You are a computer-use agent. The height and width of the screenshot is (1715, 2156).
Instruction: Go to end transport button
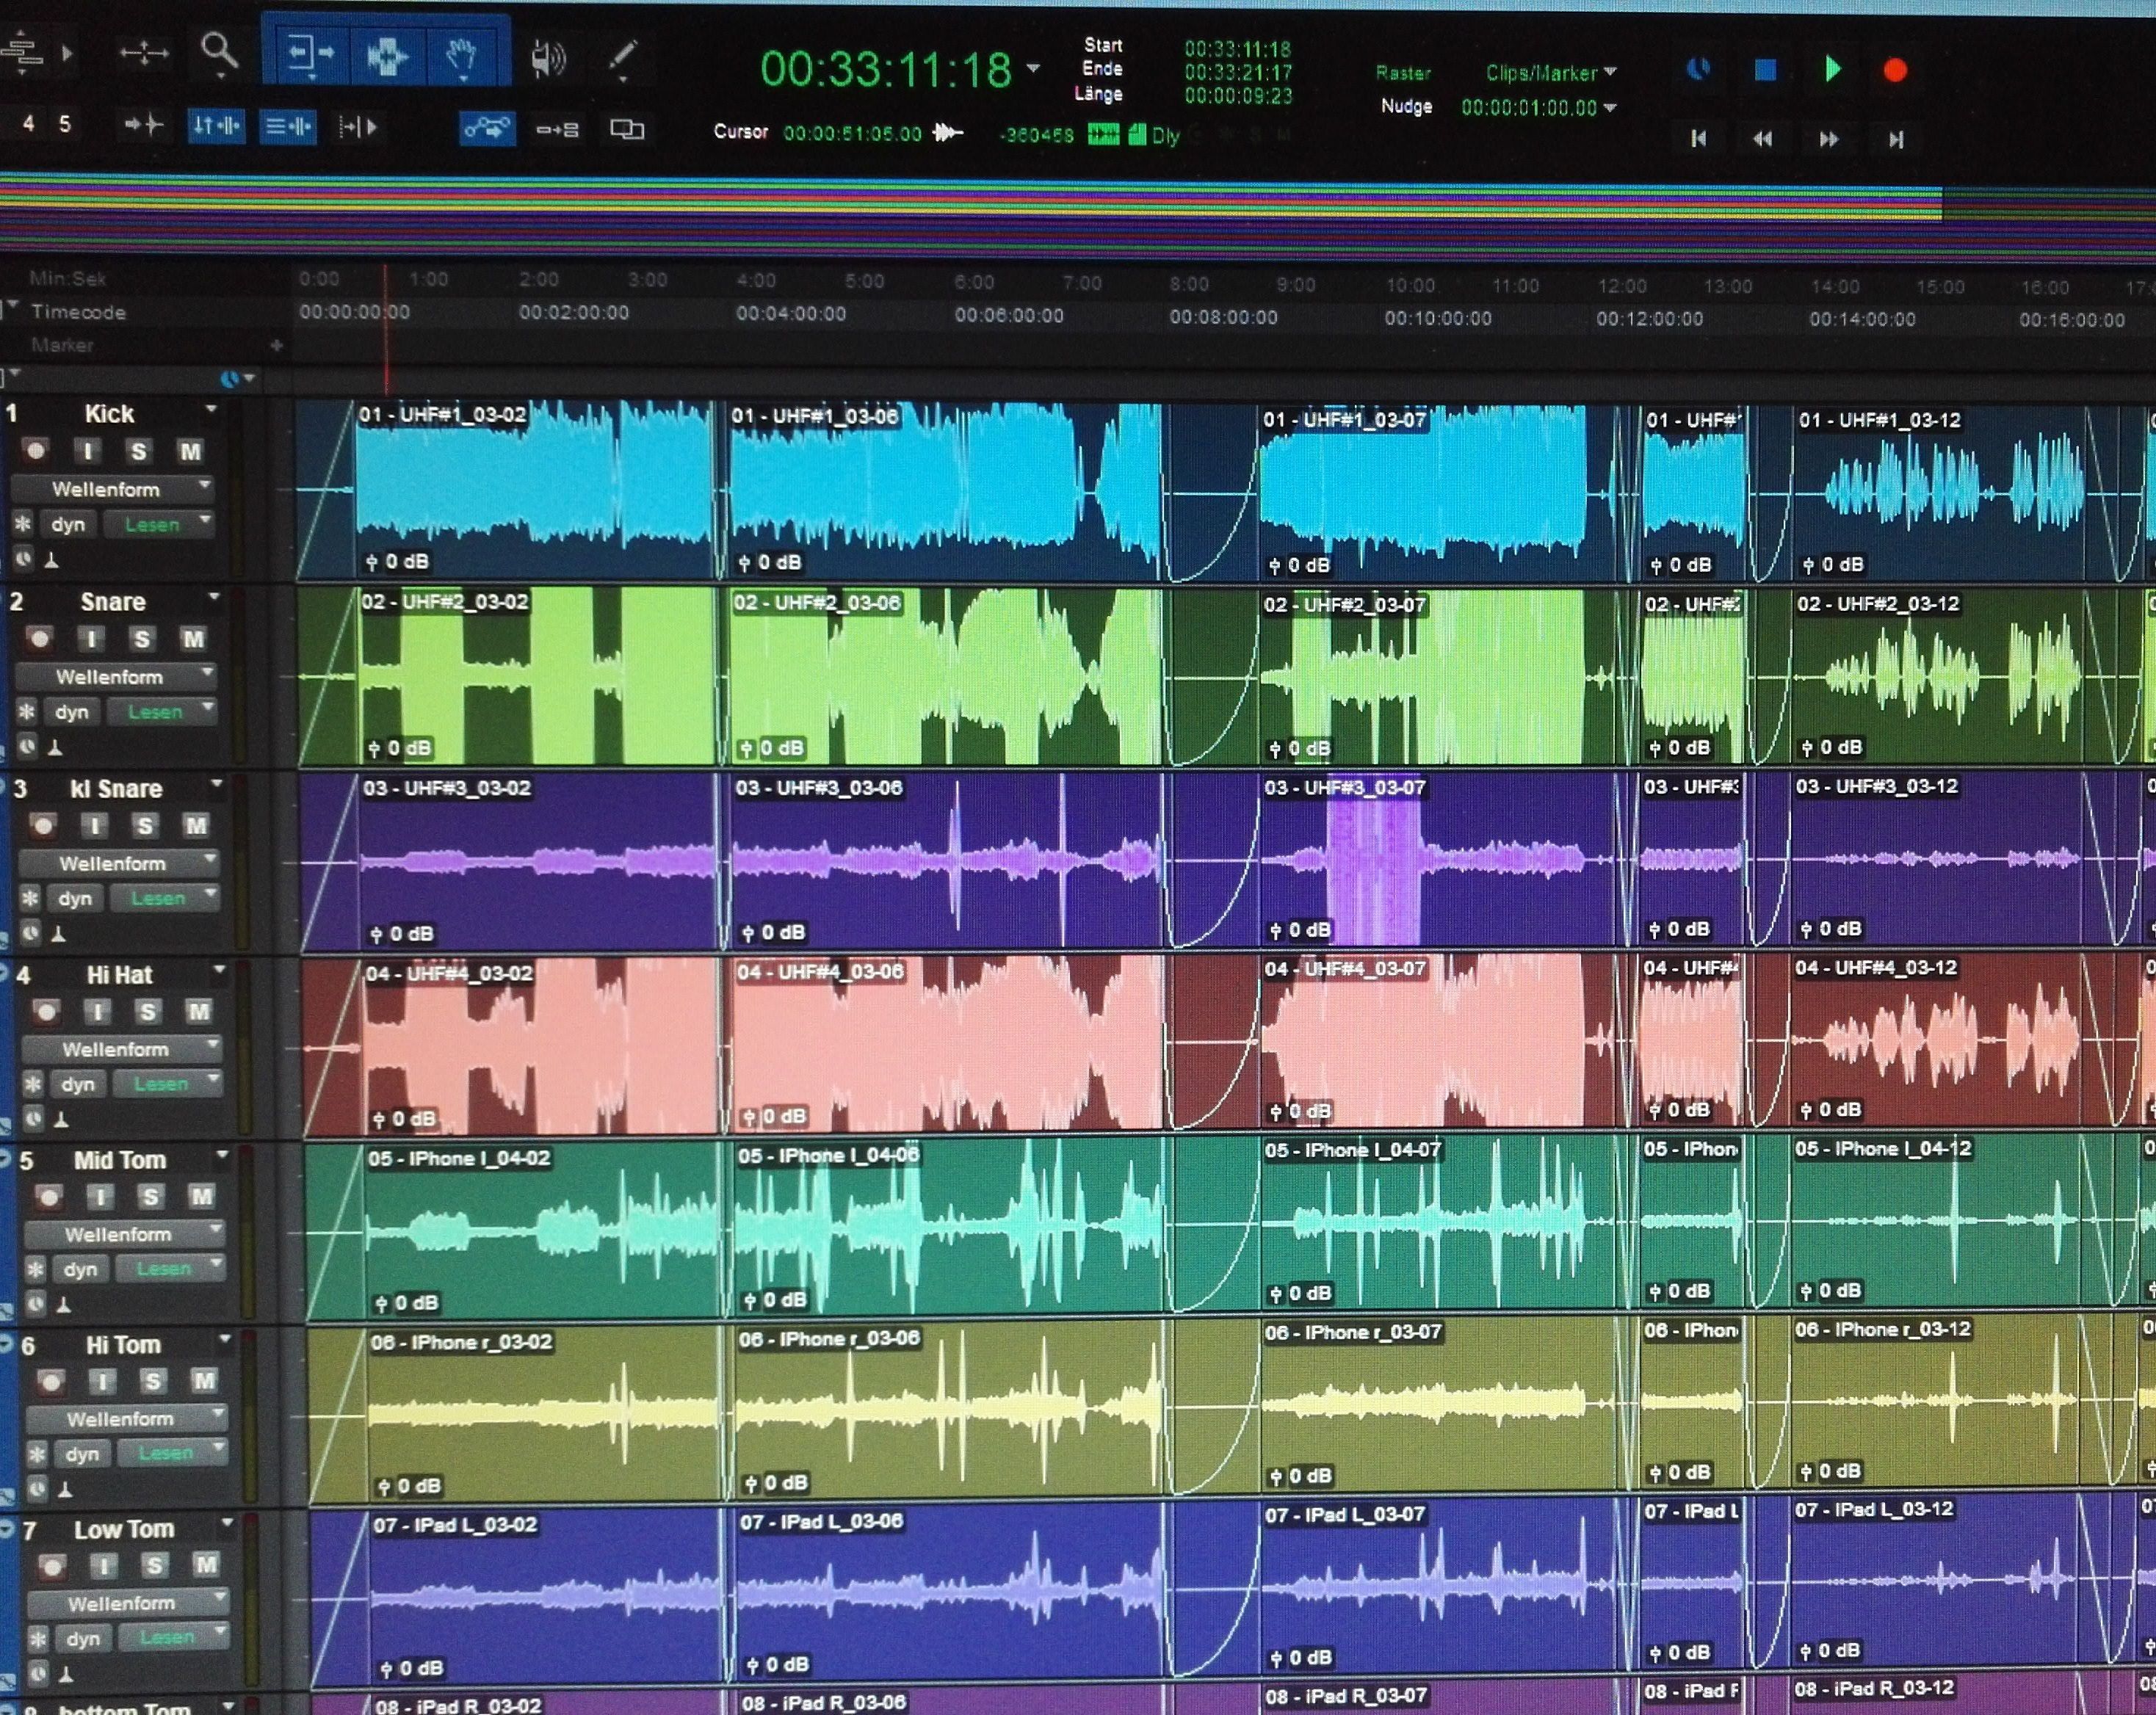pos(1895,140)
